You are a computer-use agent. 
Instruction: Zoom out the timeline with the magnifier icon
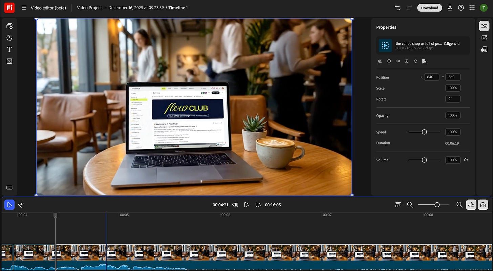pyautogui.click(x=410, y=205)
